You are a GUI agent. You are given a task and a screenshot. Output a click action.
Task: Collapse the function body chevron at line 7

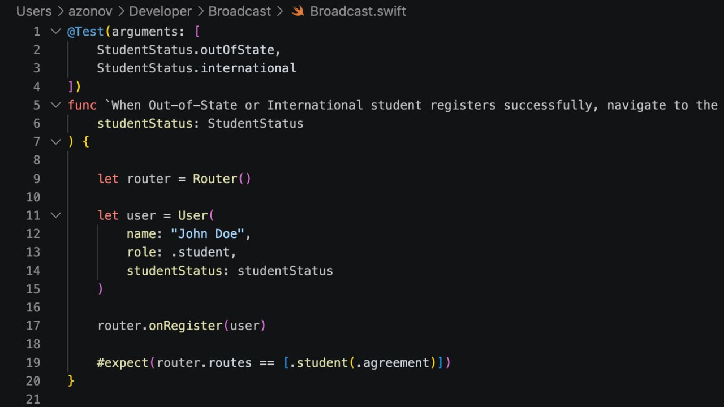coord(55,141)
